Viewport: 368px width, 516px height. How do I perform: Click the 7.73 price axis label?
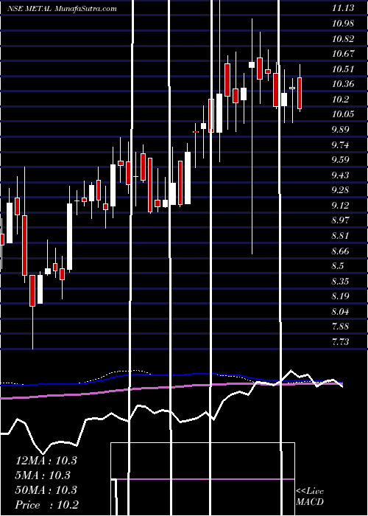point(341,342)
